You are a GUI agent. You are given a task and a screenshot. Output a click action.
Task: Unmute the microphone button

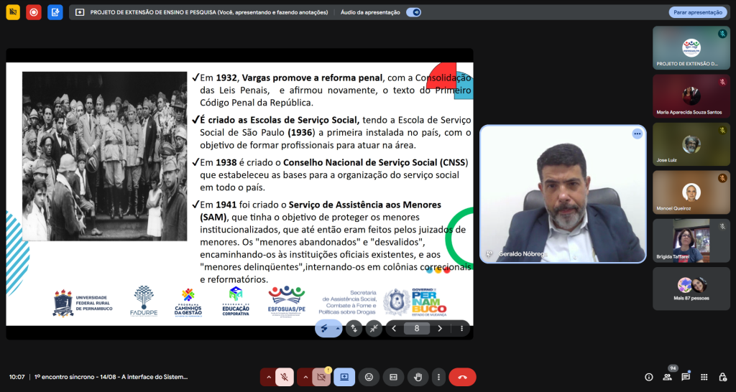tap(285, 377)
